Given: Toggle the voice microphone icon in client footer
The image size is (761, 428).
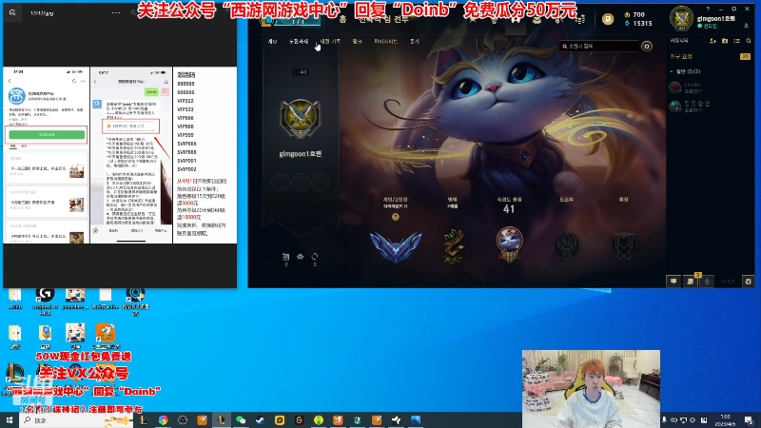Looking at the screenshot, I should click(707, 281).
